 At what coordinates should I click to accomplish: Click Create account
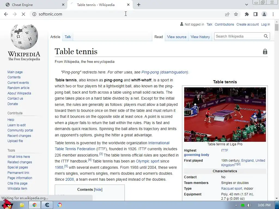coord(247,24)
